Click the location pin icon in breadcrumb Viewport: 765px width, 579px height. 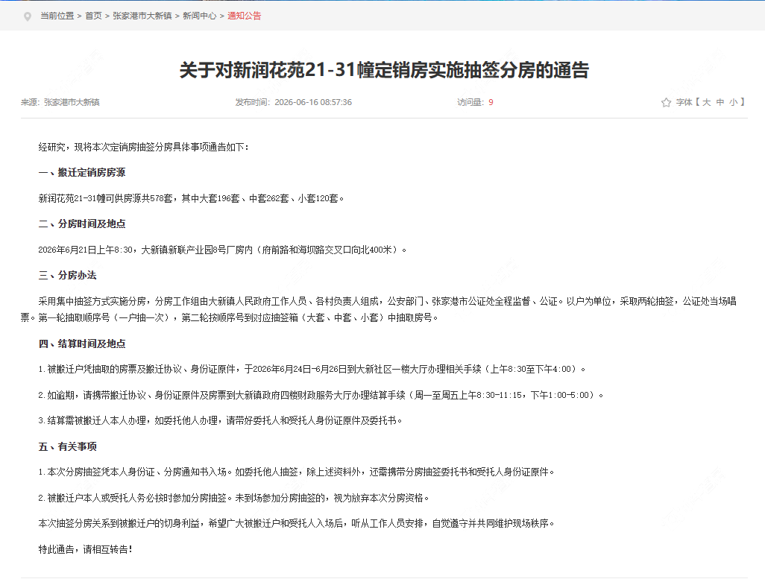[x=28, y=16]
